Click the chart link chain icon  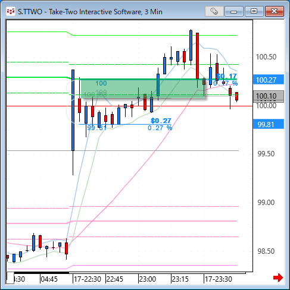pyautogui.click(x=214, y=11)
